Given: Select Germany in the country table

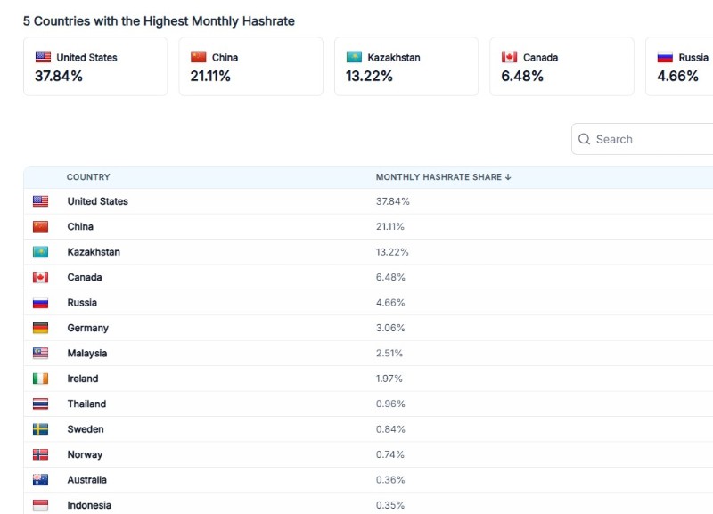Looking at the screenshot, I should [87, 328].
